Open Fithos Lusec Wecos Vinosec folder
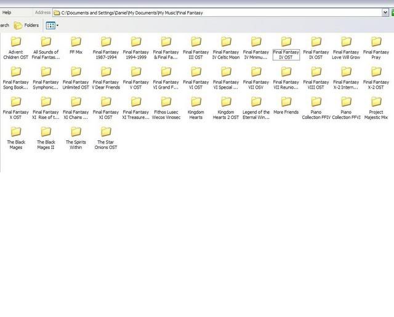Image resolution: width=394 pixels, height=317 pixels. click(166, 108)
